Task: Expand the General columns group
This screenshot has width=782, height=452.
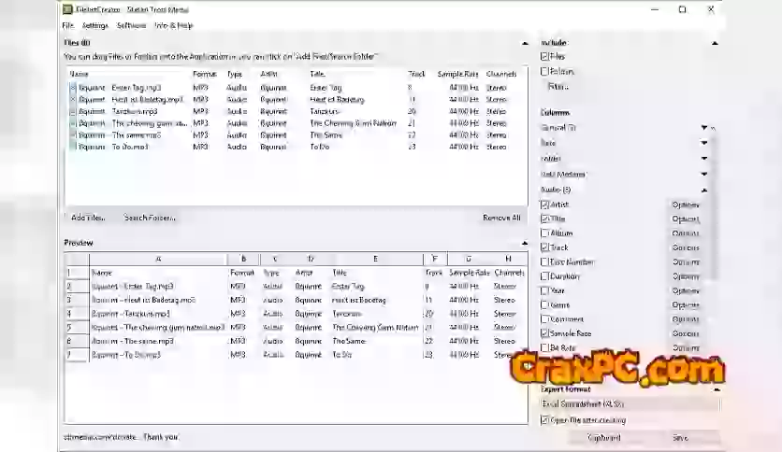Action: pos(704,127)
